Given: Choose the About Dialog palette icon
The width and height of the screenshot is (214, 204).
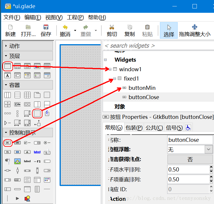Looking at the screenshot, I should tap(27, 66).
